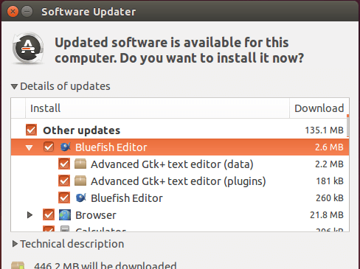Collapse the Bluefish Editor group triangle
Image resolution: width=360 pixels, height=269 pixels.
(x=30, y=147)
